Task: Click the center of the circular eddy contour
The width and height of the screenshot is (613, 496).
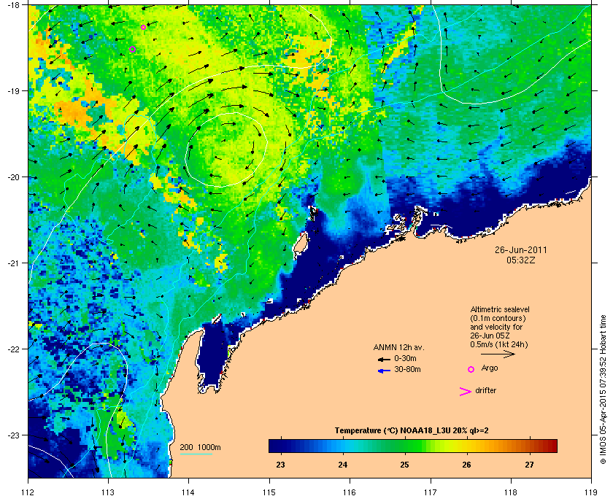Action: point(226,150)
